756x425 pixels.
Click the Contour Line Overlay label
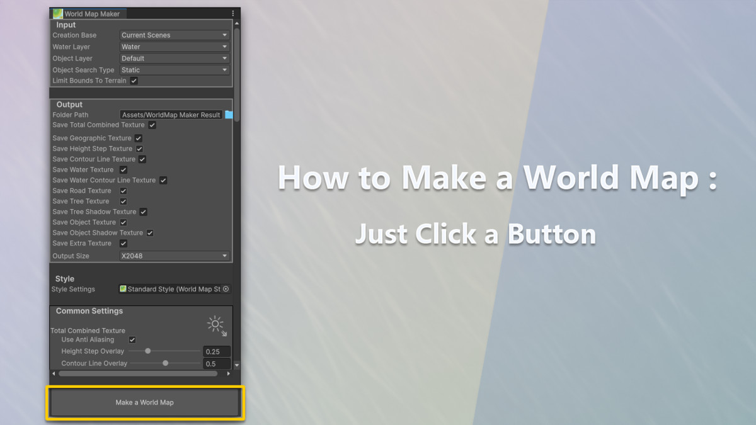coord(94,363)
